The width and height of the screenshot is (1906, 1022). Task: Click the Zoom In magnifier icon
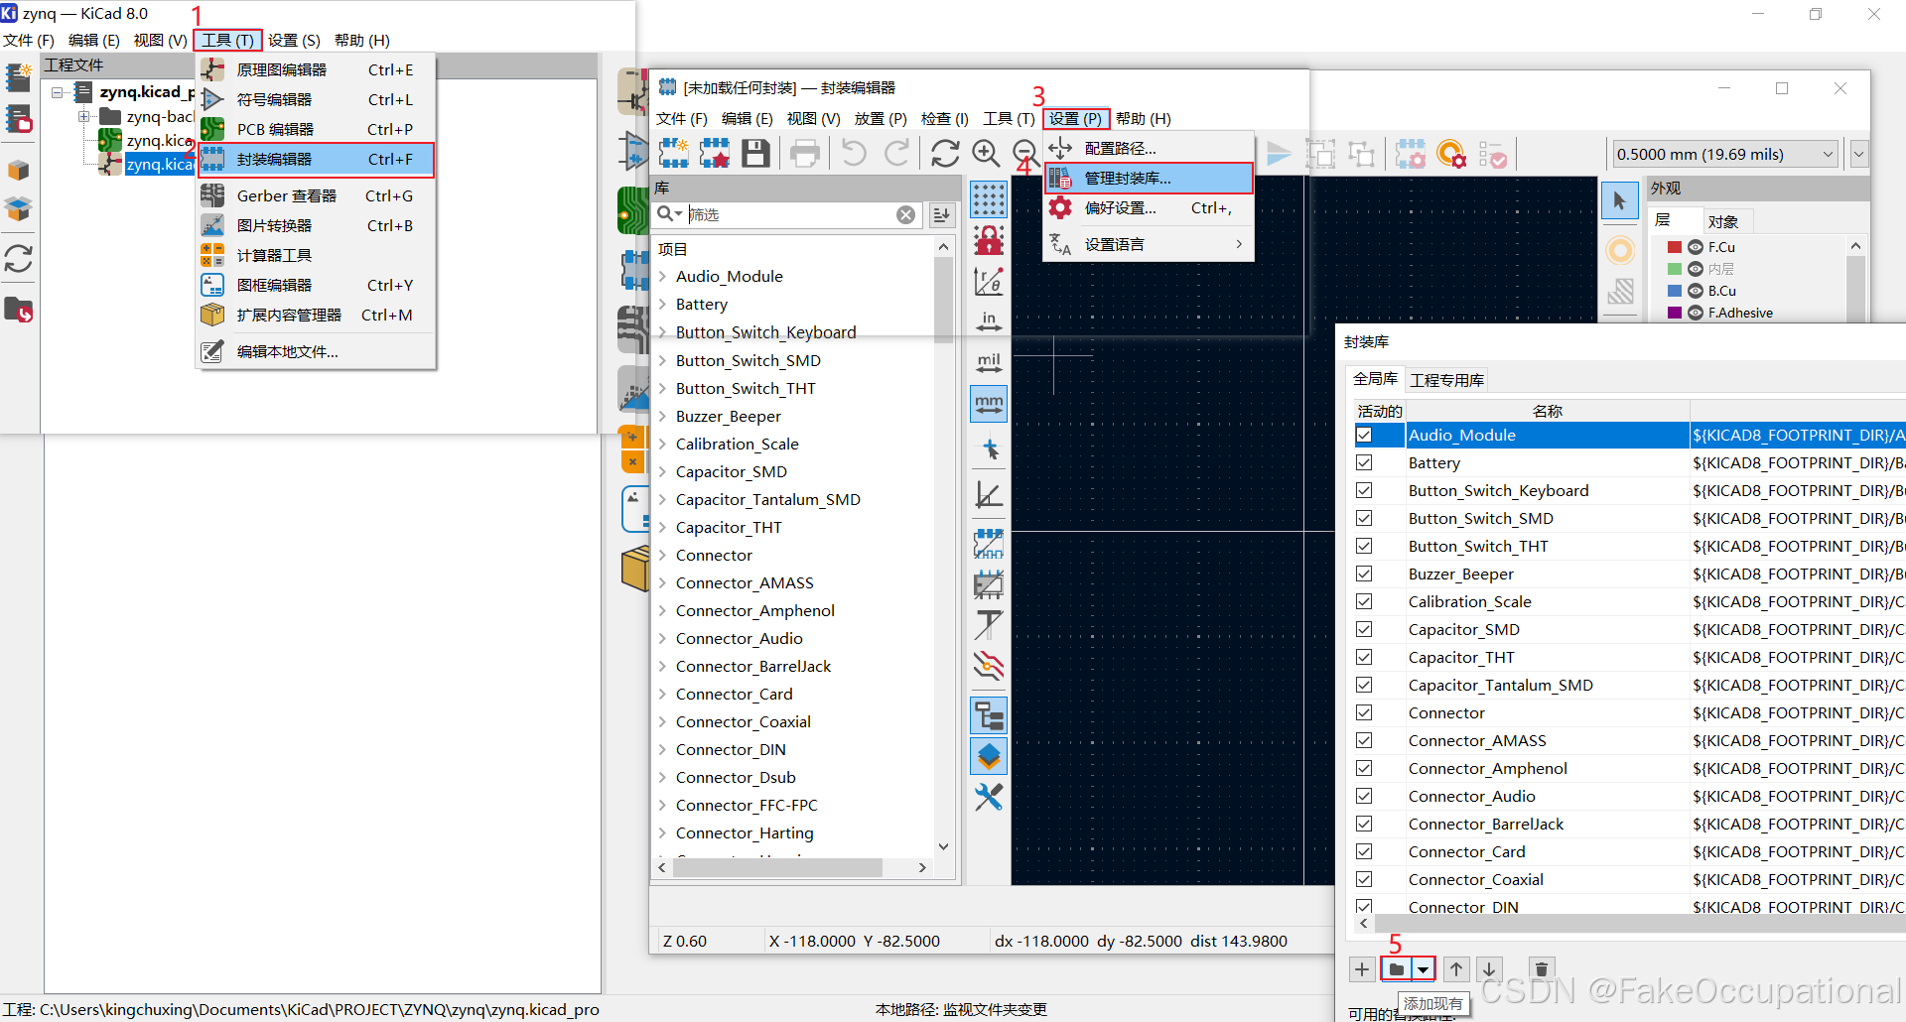pyautogui.click(x=986, y=153)
